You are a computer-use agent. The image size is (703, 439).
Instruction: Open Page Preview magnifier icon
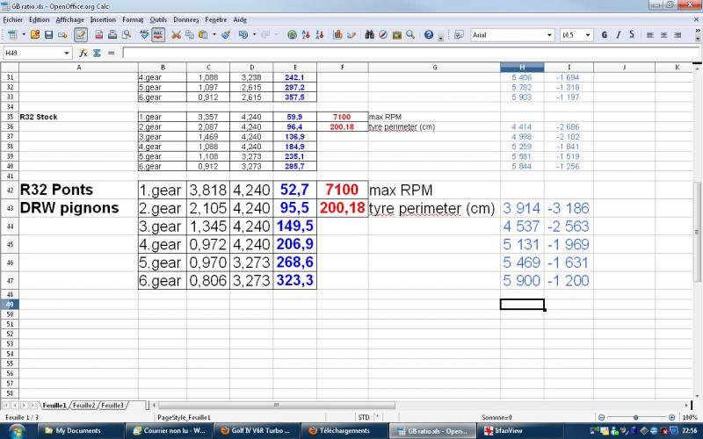pos(127,34)
